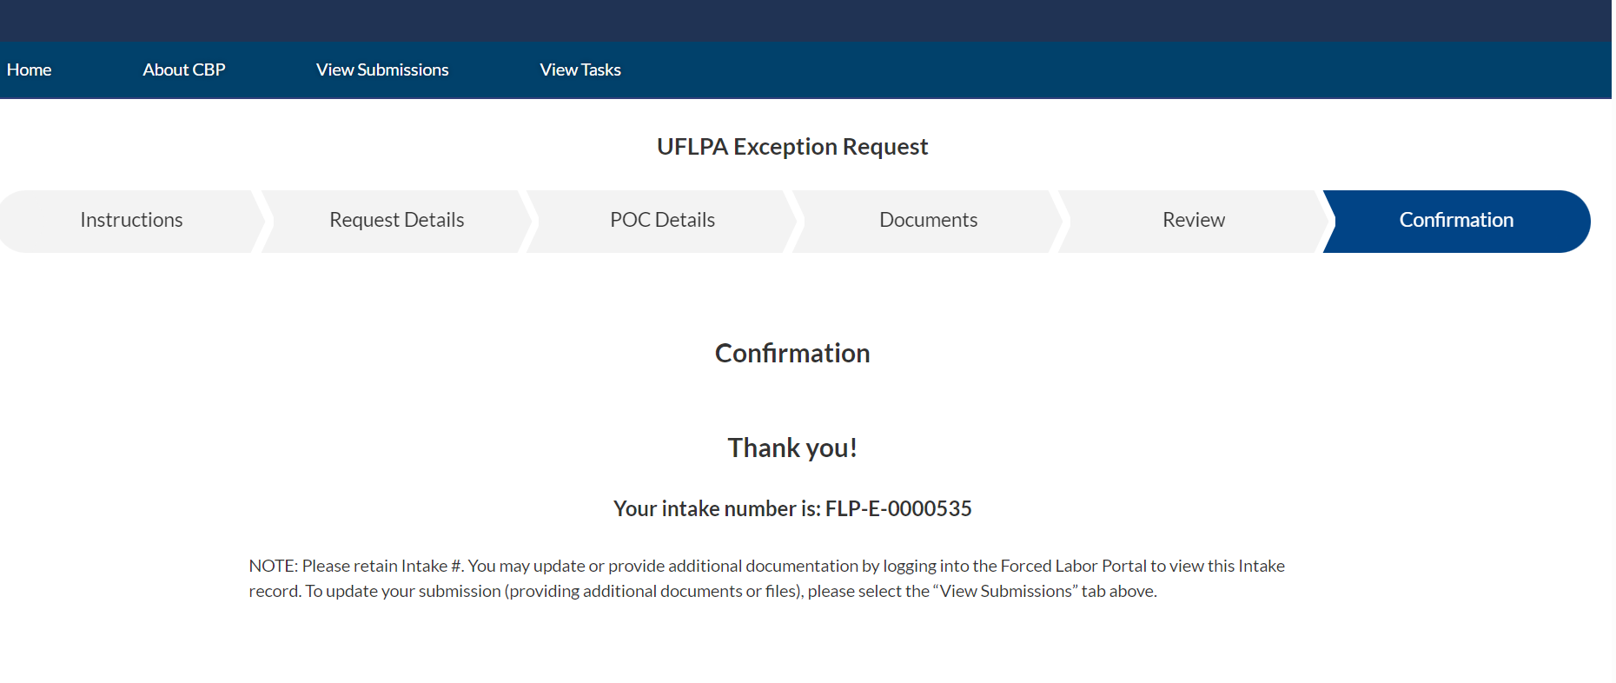Screen dimensions: 1616x683
Task: Click the word NOTE in the paragraph
Action: [272, 567]
